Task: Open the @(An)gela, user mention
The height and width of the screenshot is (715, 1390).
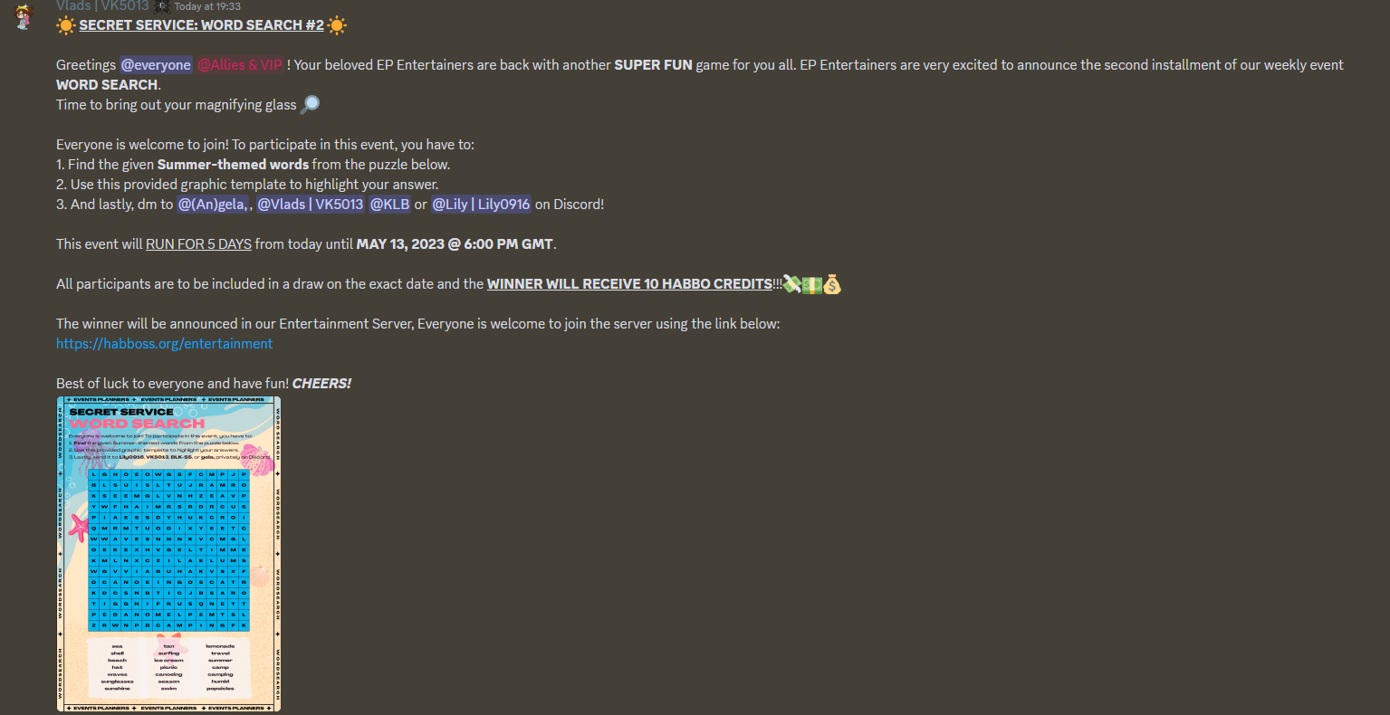Action: (x=213, y=205)
